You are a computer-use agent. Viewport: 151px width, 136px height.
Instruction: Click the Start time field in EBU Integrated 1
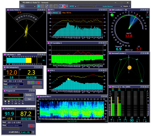[x=15, y=81]
